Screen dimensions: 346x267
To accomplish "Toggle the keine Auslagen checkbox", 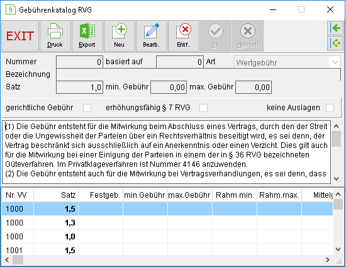I will [330, 108].
